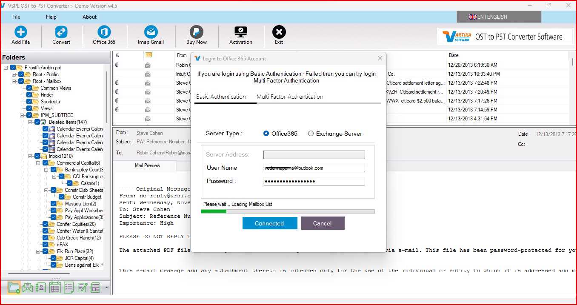Image resolution: width=577 pixels, height=305 pixels.
Task: Click the envelope icon in Robin C row
Action: (148, 65)
